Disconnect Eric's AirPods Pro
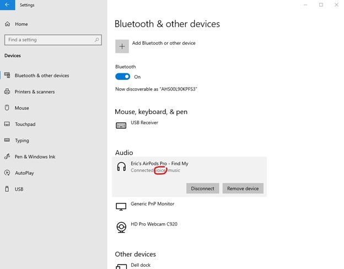344x269 pixels. 202,189
